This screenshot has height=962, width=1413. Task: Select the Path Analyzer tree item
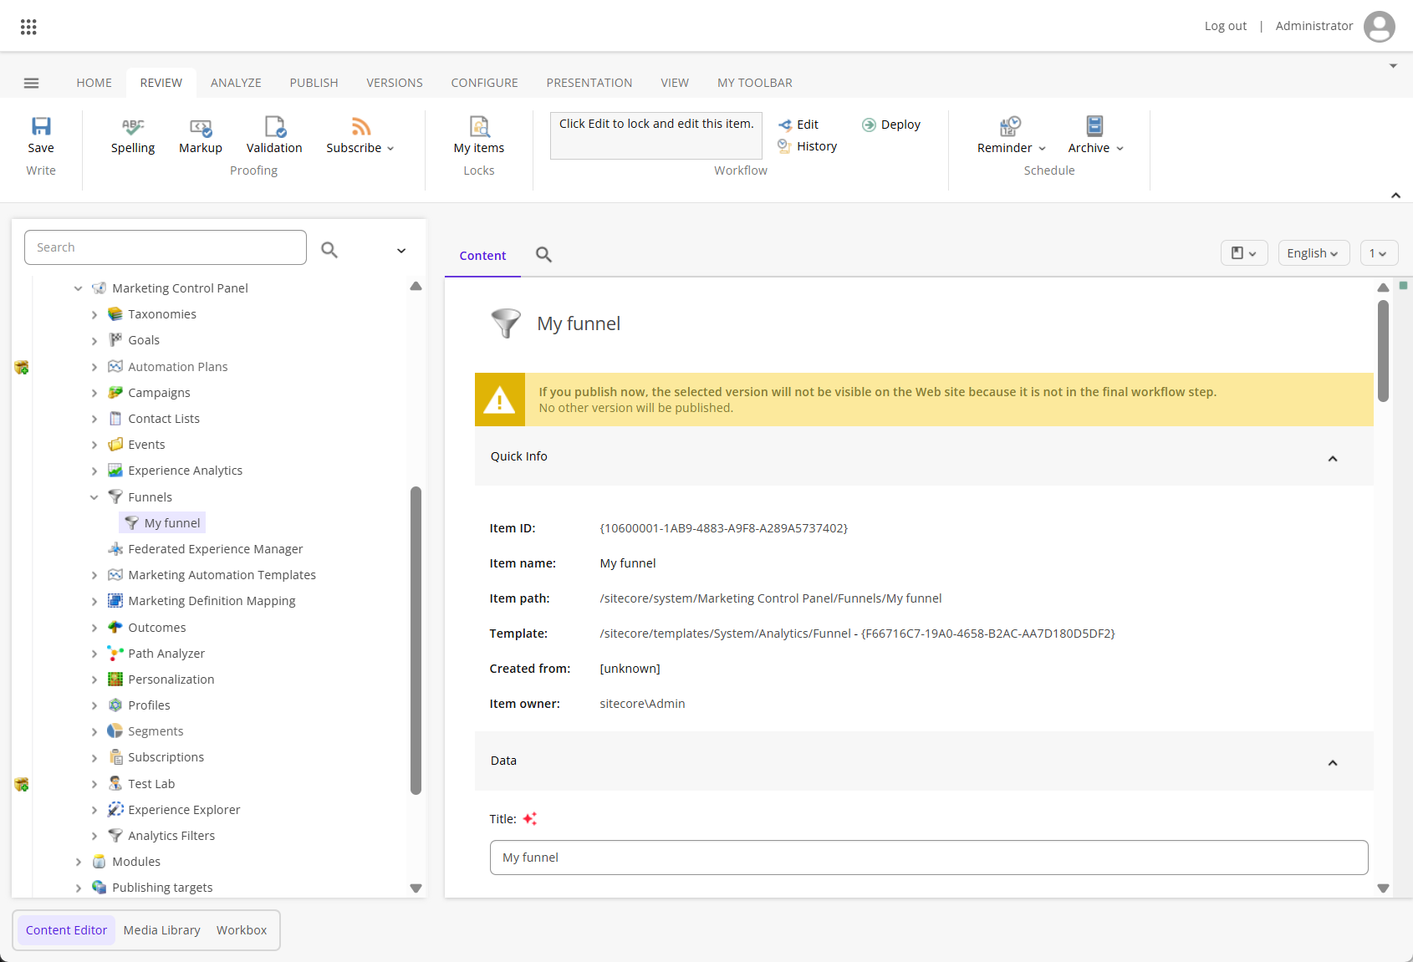[166, 654]
